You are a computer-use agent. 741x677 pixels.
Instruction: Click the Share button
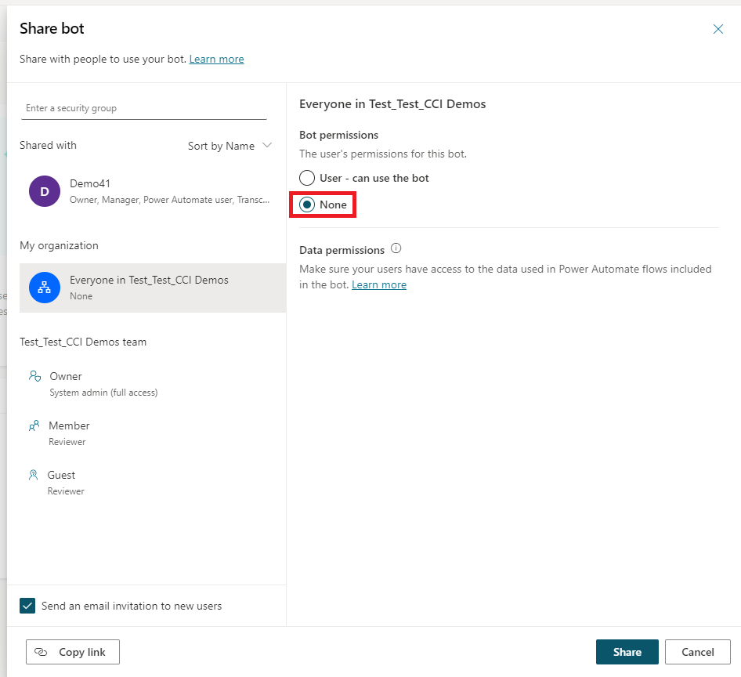[627, 652]
